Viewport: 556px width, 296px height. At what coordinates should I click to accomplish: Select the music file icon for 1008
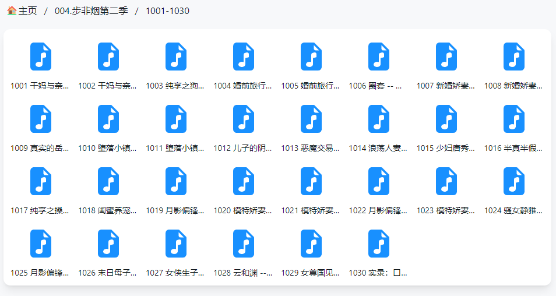point(513,57)
